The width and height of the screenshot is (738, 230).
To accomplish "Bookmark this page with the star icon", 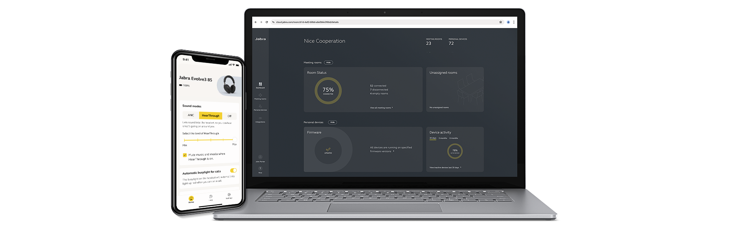I will [x=500, y=22].
